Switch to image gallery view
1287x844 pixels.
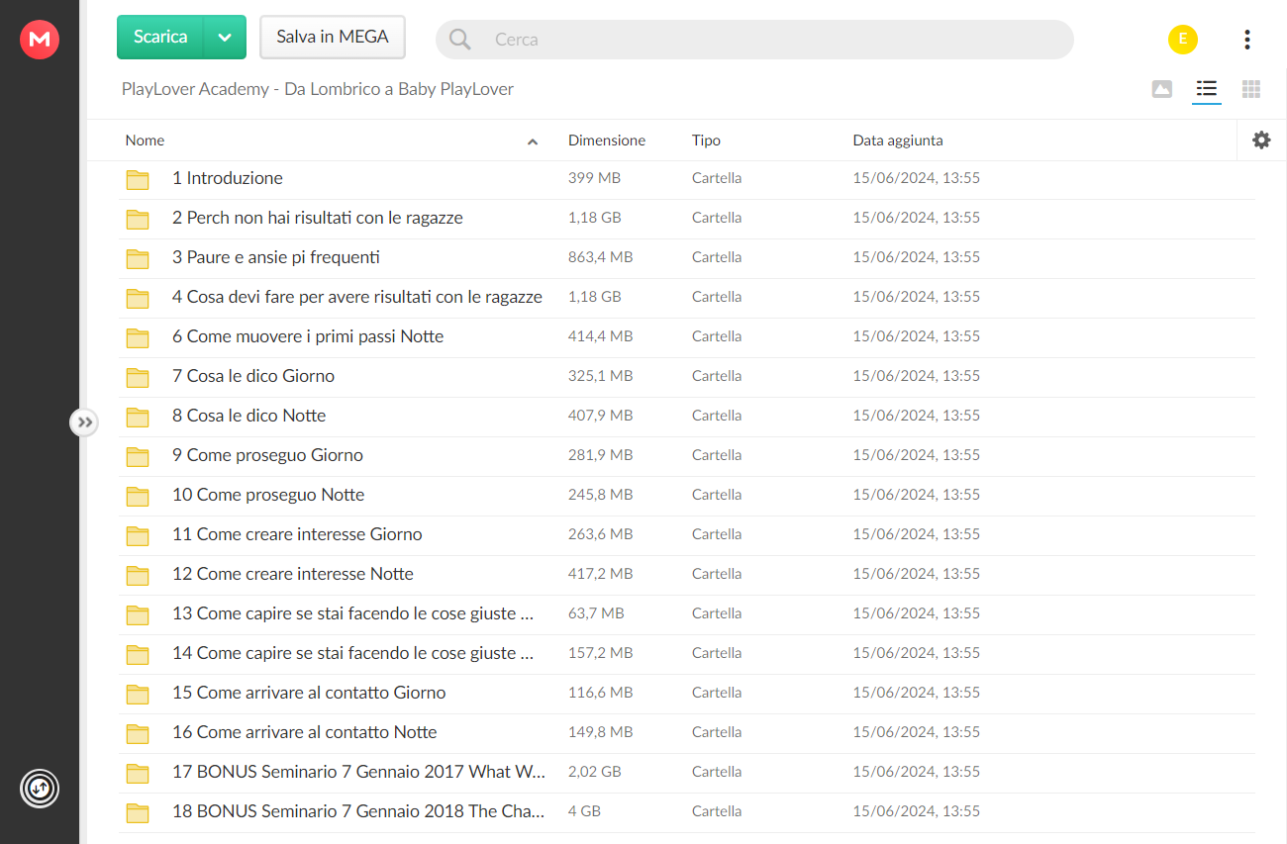pos(1162,89)
